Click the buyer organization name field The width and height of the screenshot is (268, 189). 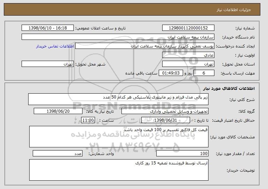pos(118,37)
